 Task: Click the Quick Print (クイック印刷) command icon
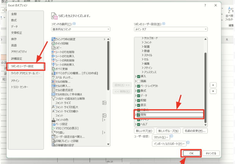(54, 44)
